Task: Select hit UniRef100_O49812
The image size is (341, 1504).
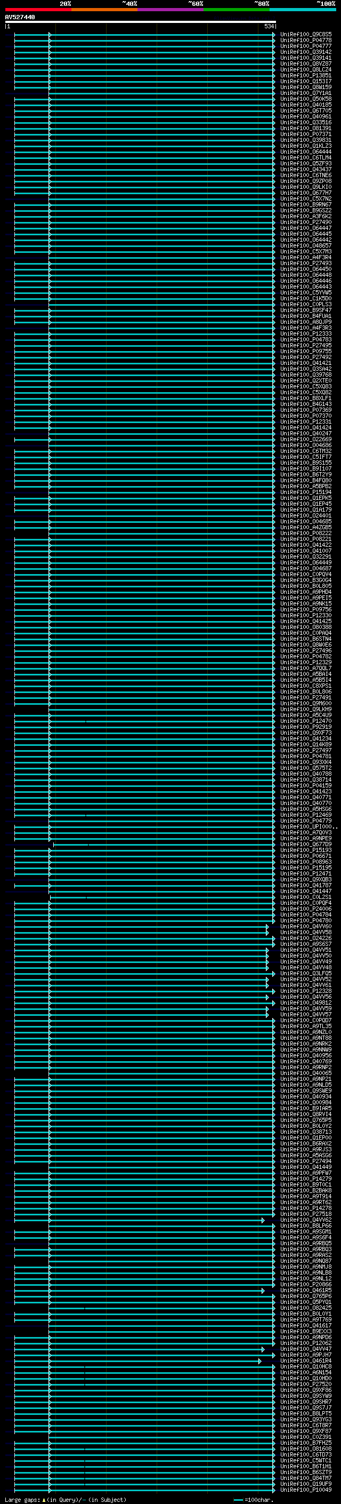Action: click(306, 1003)
